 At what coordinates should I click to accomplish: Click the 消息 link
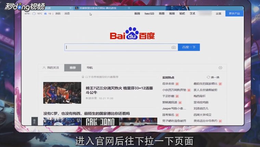tap(67, 13)
